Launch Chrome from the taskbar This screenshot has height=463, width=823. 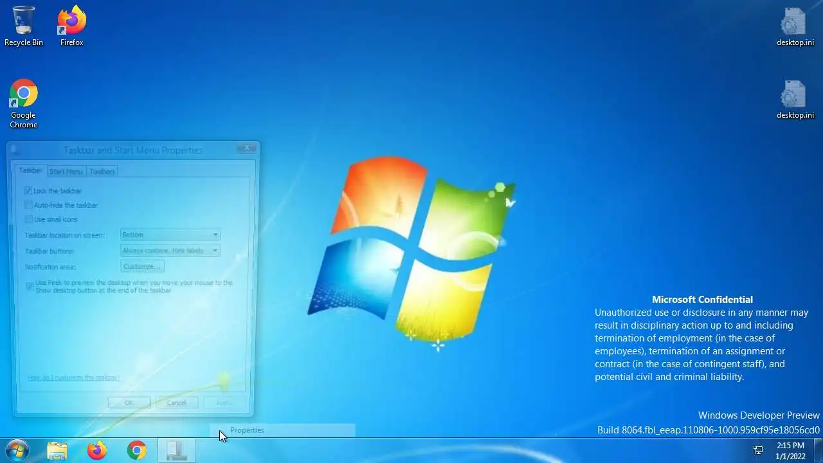click(x=136, y=450)
